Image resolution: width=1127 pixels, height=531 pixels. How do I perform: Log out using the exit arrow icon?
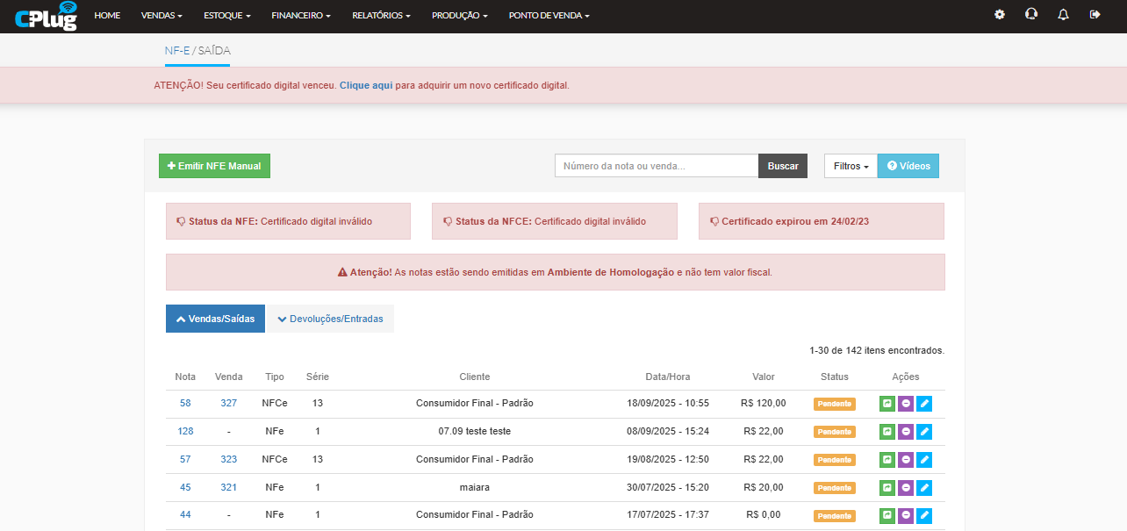pyautogui.click(x=1095, y=15)
